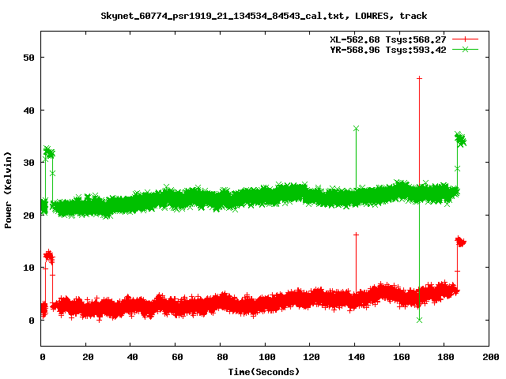Click the y-axis tick label 30
The height and width of the screenshot is (379, 506).
pyautogui.click(x=28, y=163)
